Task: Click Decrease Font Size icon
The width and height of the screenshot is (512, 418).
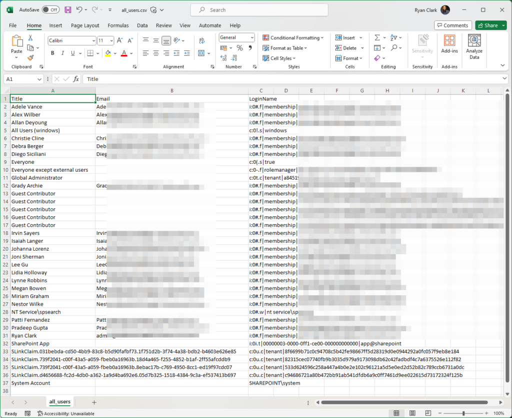Action: click(x=130, y=40)
